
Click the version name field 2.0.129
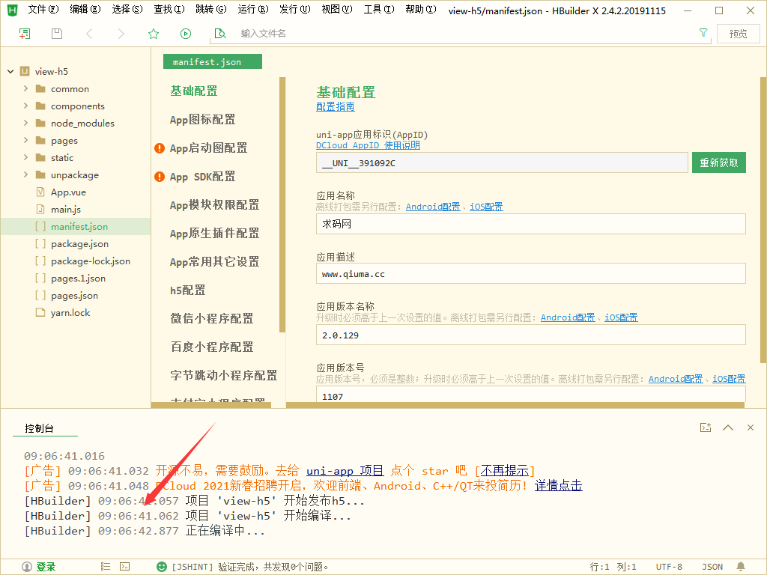531,335
